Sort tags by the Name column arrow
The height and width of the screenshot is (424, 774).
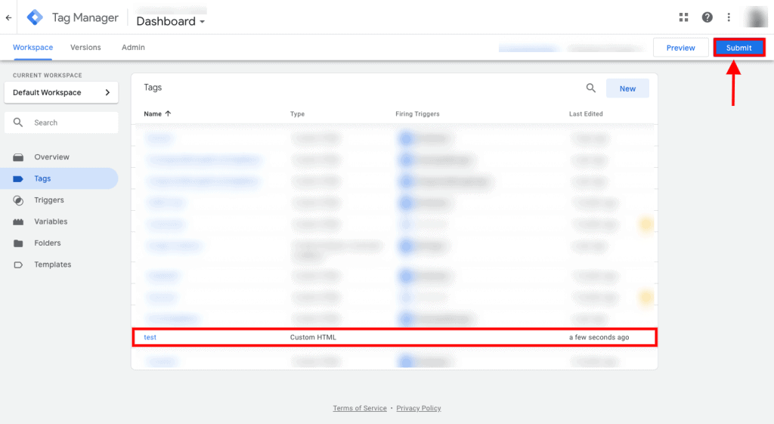pyautogui.click(x=168, y=114)
